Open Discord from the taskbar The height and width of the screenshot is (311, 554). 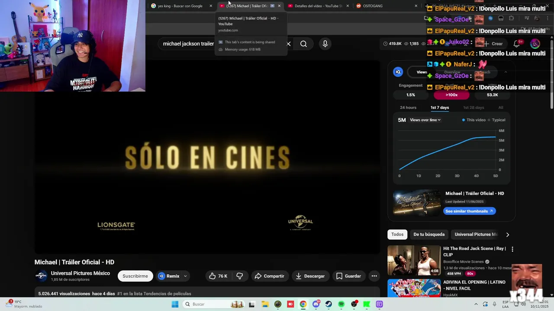(x=316, y=304)
